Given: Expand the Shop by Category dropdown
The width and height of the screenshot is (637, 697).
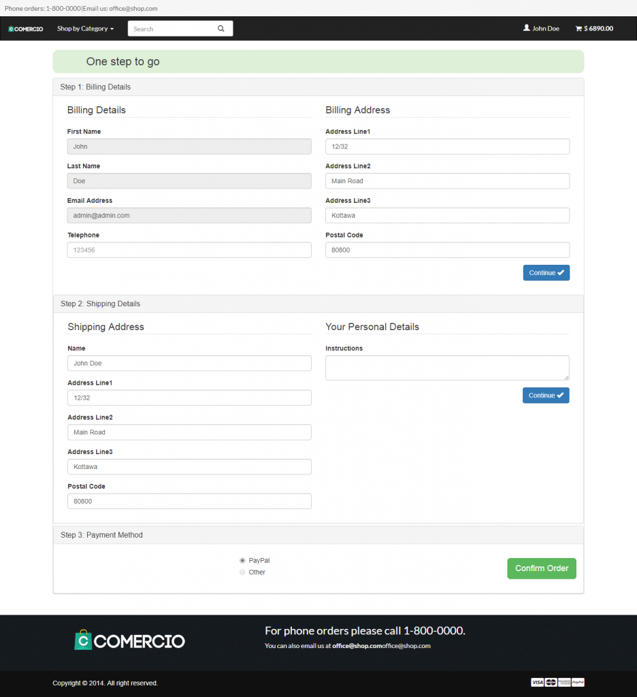Looking at the screenshot, I should (x=85, y=29).
